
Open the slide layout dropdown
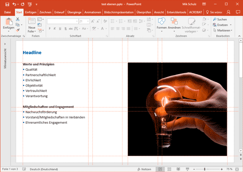pos(40,19)
